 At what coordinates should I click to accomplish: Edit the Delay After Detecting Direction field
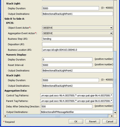[67, 106]
